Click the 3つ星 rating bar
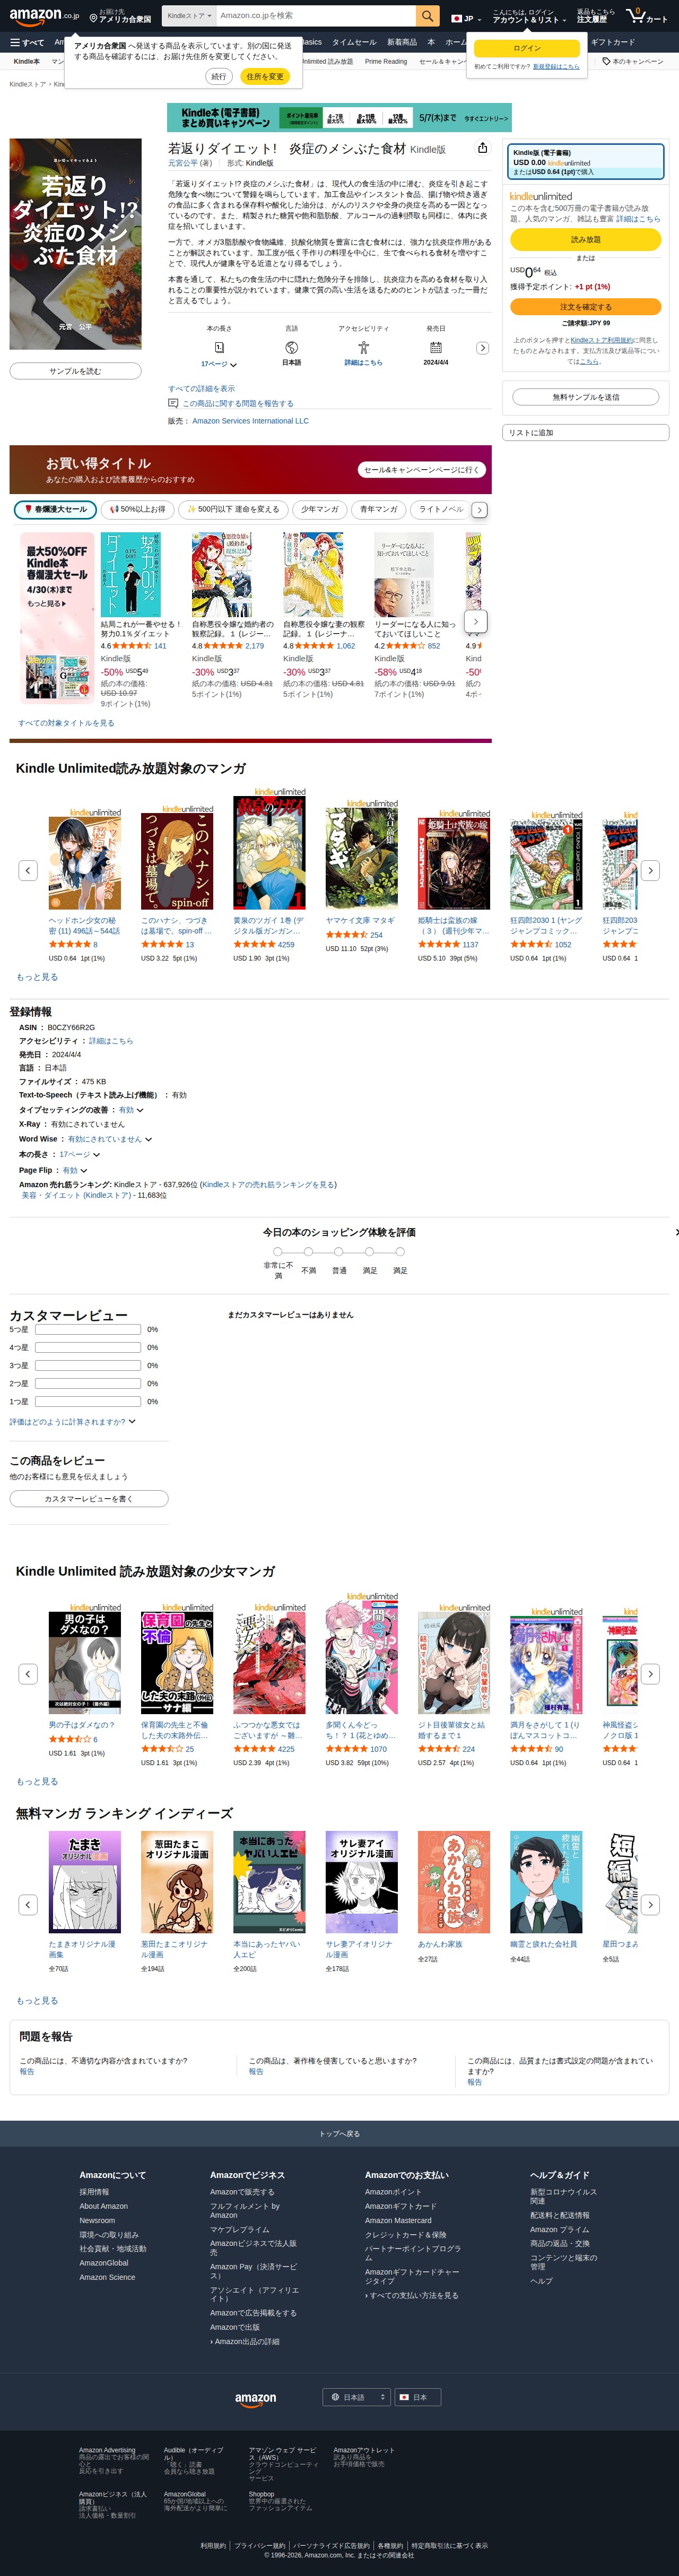 [x=89, y=1365]
